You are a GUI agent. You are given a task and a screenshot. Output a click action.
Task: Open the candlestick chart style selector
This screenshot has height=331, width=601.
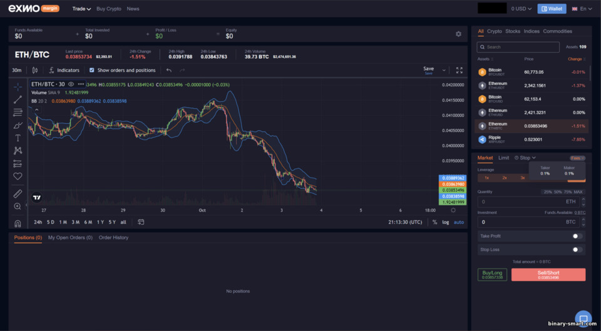click(35, 70)
